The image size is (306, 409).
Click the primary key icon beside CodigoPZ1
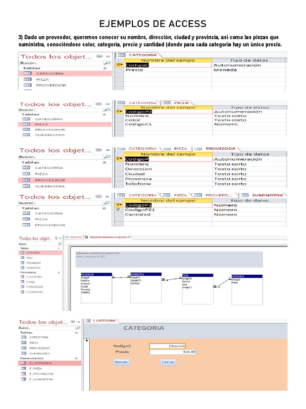click(x=118, y=210)
